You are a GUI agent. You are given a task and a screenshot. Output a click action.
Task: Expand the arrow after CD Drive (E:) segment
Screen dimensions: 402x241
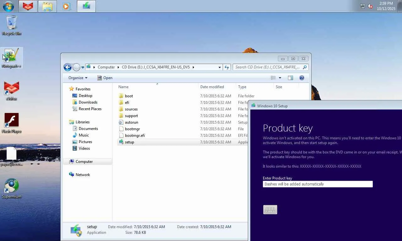193,67
